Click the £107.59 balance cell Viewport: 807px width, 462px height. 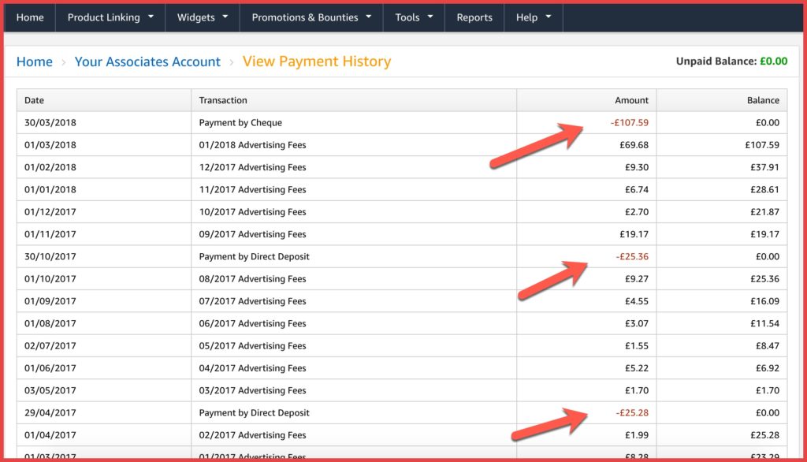[x=722, y=145]
